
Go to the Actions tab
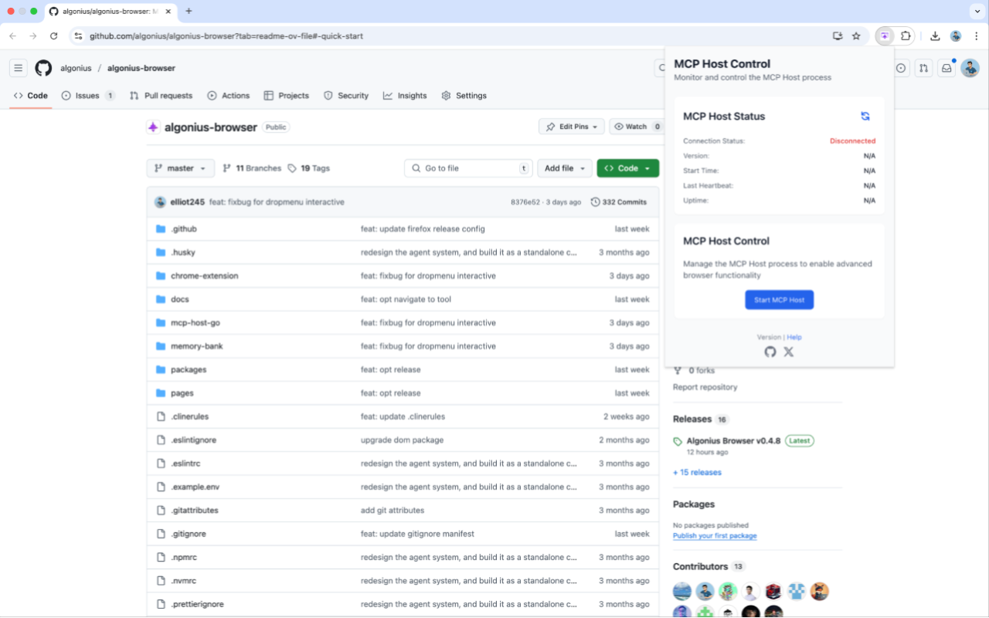pyautogui.click(x=228, y=96)
